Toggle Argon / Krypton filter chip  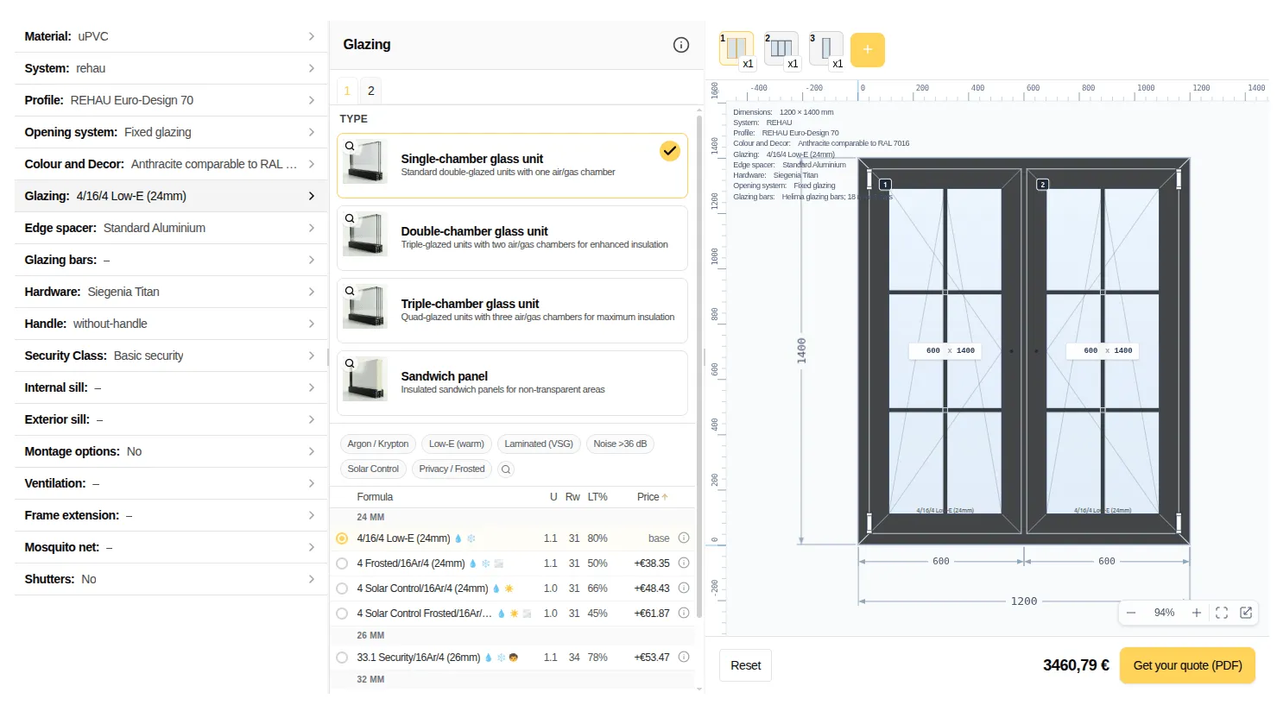tap(378, 444)
